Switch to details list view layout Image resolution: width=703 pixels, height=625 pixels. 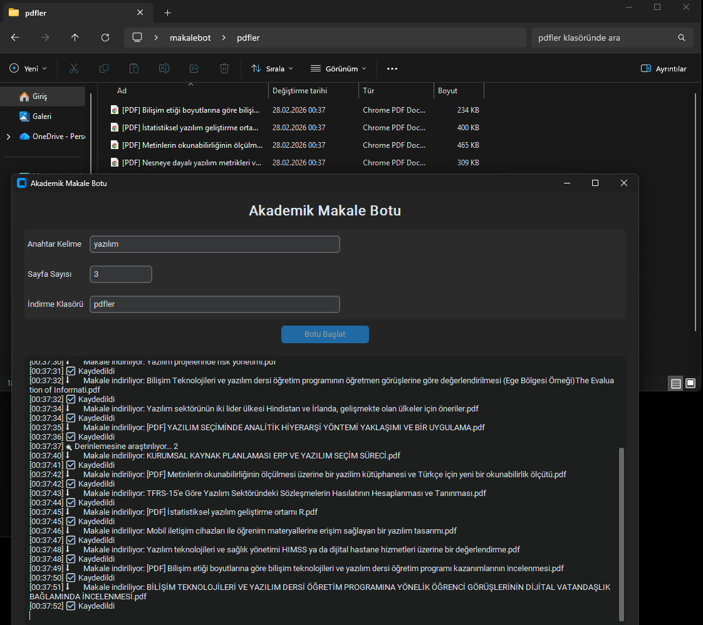click(676, 383)
